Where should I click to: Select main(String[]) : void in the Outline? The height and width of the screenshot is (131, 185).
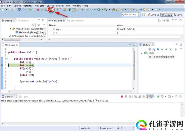[x=161, y=57]
